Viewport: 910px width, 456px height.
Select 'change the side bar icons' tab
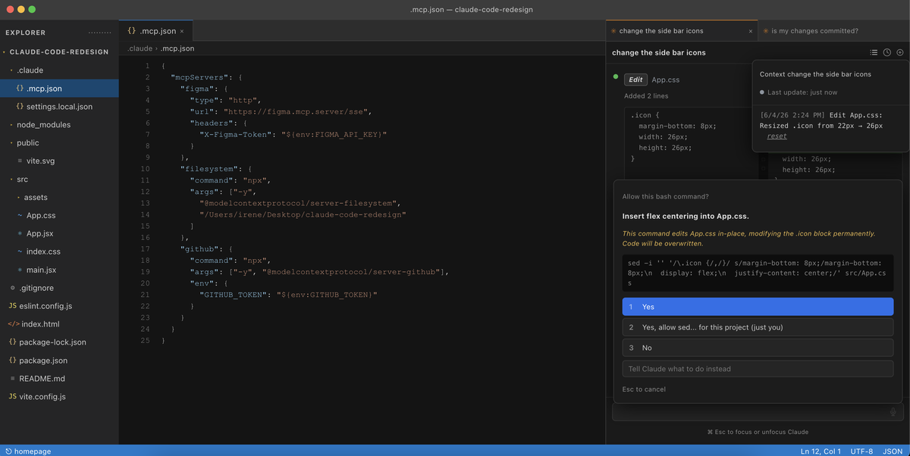click(x=682, y=31)
